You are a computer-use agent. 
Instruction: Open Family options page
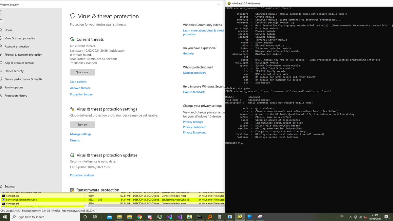pos(14,87)
